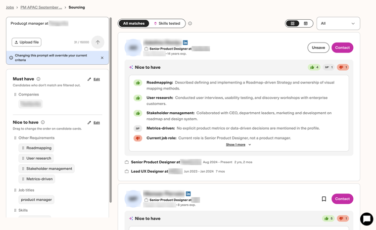Contact the first candidate
This screenshot has width=376, height=230.
click(342, 47)
